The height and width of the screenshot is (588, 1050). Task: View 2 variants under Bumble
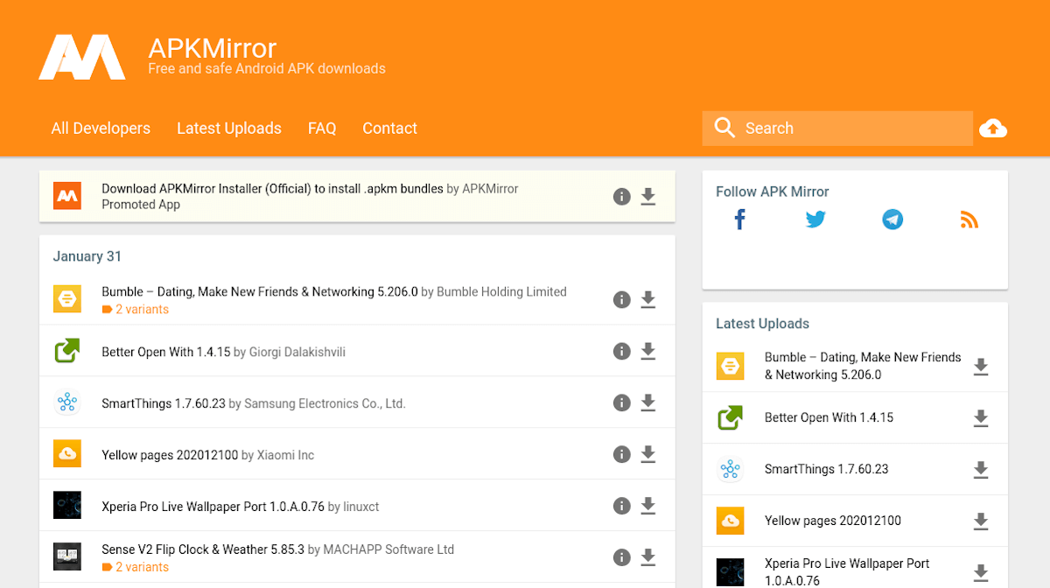point(136,310)
